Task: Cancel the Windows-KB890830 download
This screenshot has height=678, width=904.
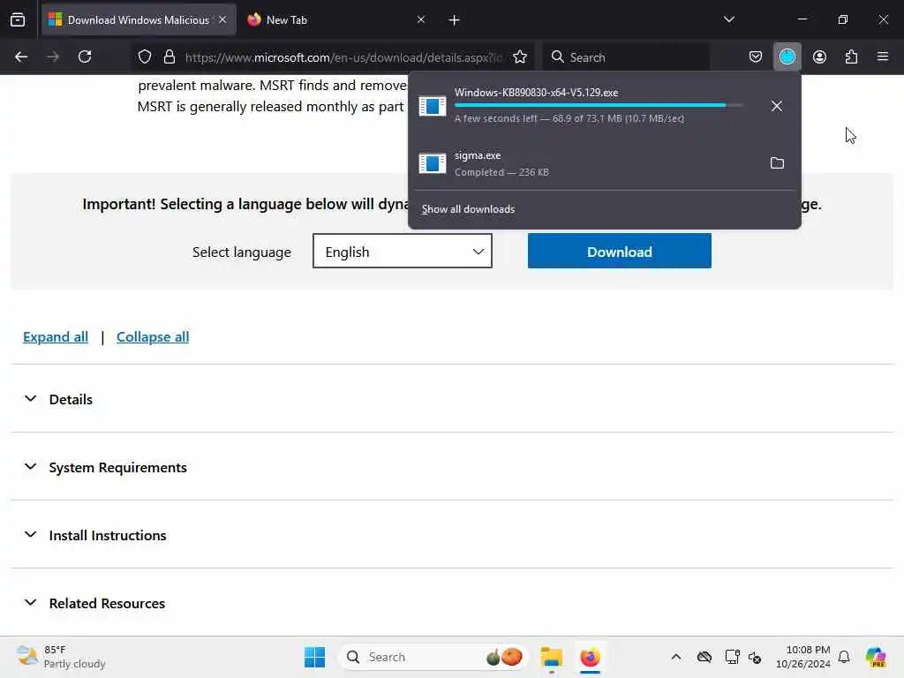Action: (x=777, y=106)
